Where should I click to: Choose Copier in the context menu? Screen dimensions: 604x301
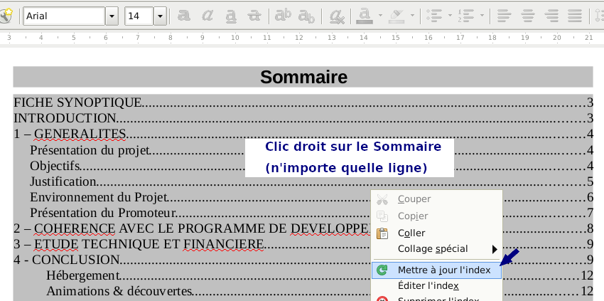[x=437, y=216]
